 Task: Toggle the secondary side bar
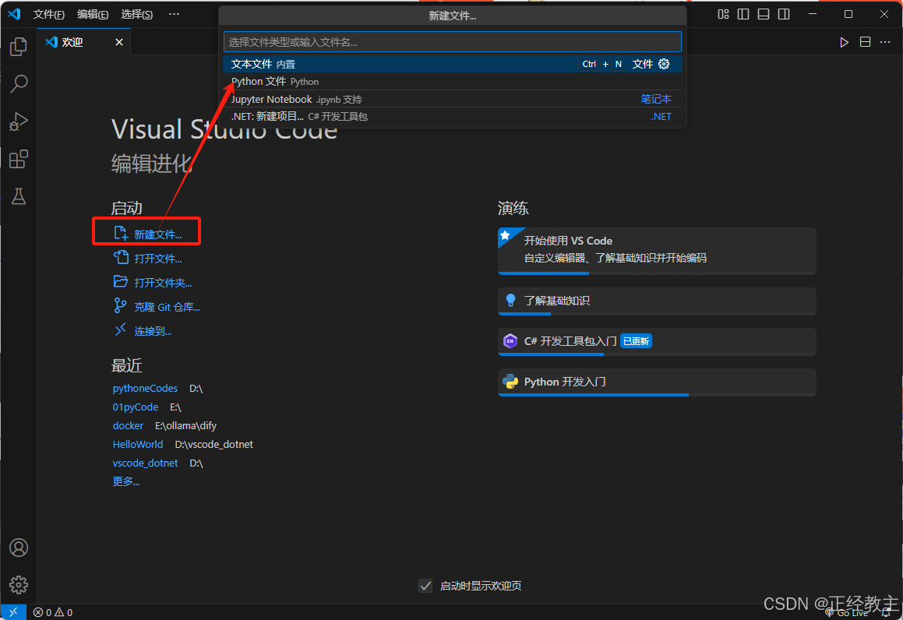(784, 14)
